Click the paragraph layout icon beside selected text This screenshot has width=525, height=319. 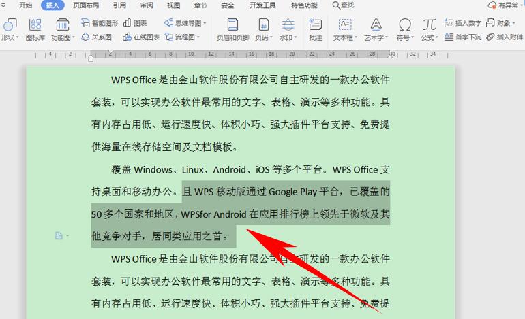click(x=59, y=236)
